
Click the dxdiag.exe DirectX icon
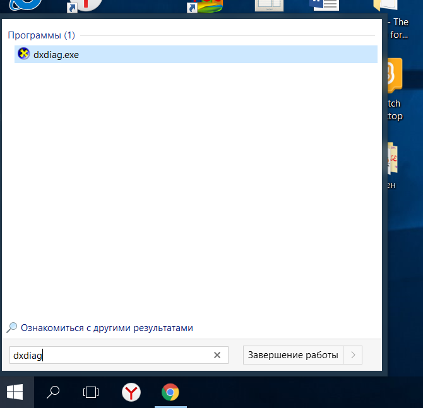(24, 54)
